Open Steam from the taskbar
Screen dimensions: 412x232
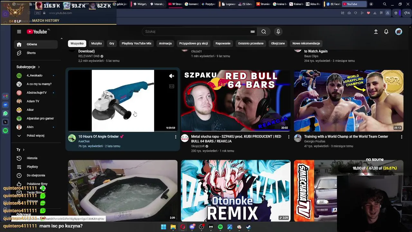pyautogui.click(x=248, y=227)
